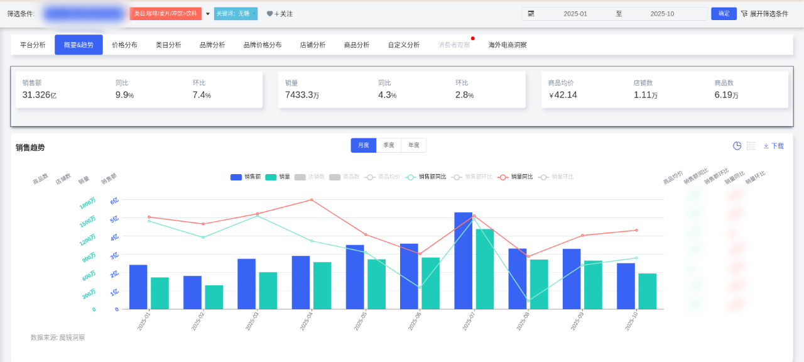Open the 海外电商洞察 tab

click(508, 45)
